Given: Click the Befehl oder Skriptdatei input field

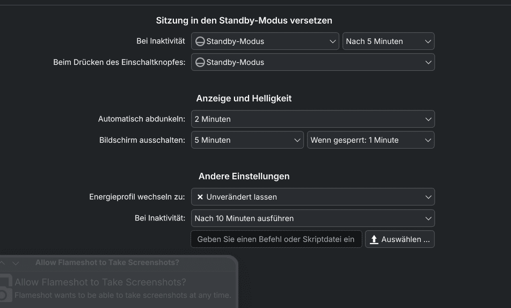Looking at the screenshot, I should coord(276,239).
